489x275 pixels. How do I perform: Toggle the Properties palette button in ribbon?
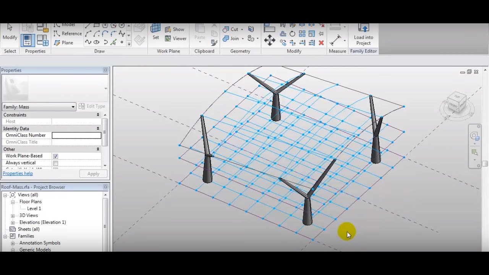point(28,40)
